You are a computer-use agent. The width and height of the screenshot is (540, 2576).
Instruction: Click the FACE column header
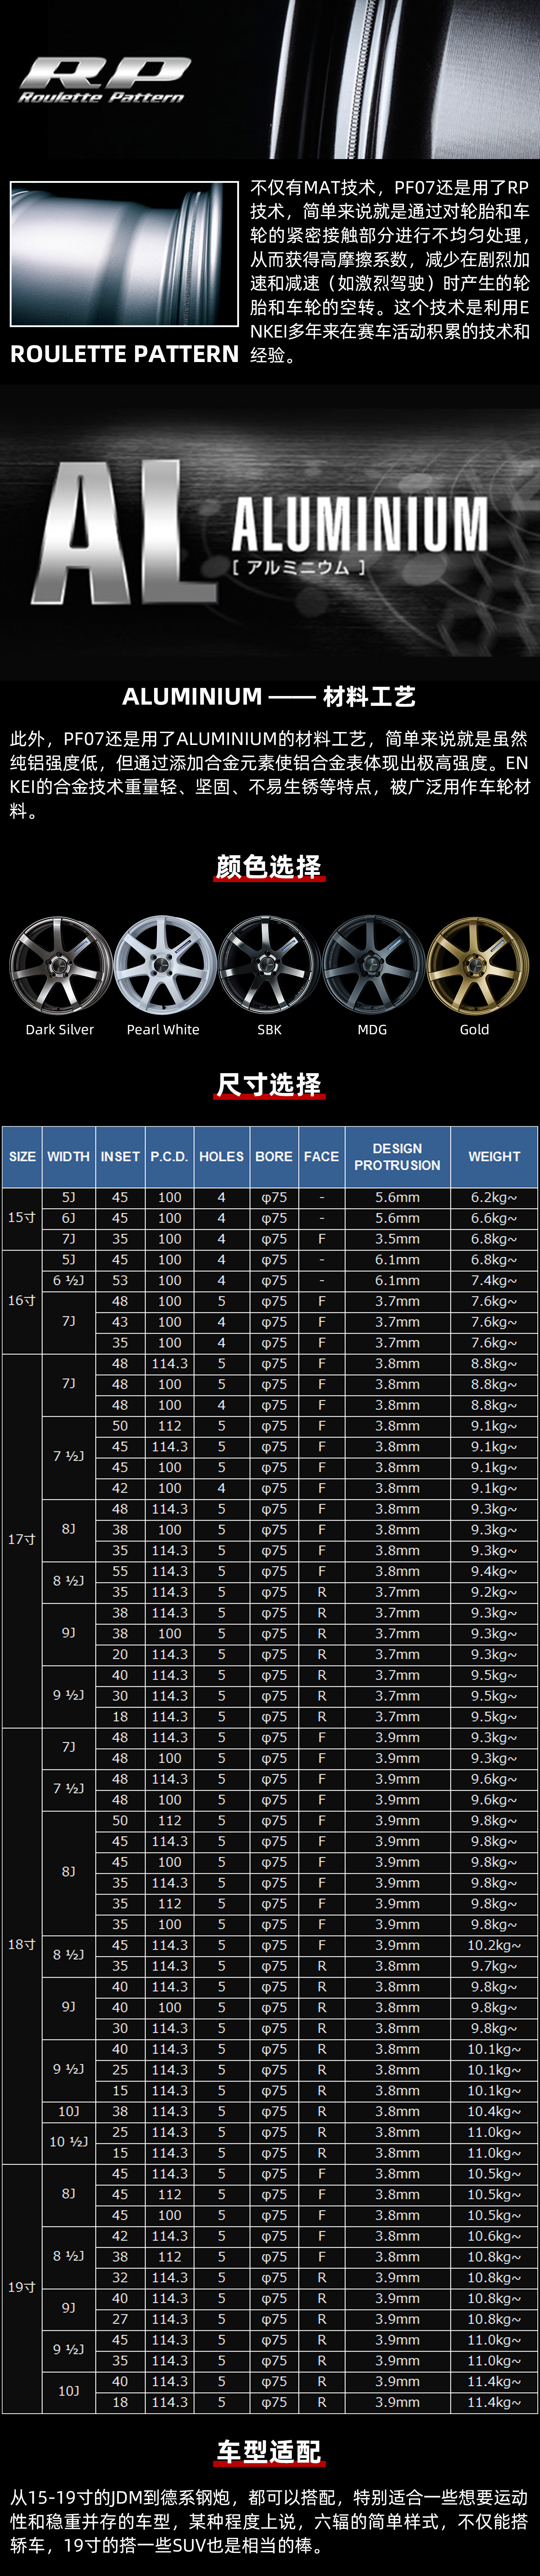pos(322,1157)
